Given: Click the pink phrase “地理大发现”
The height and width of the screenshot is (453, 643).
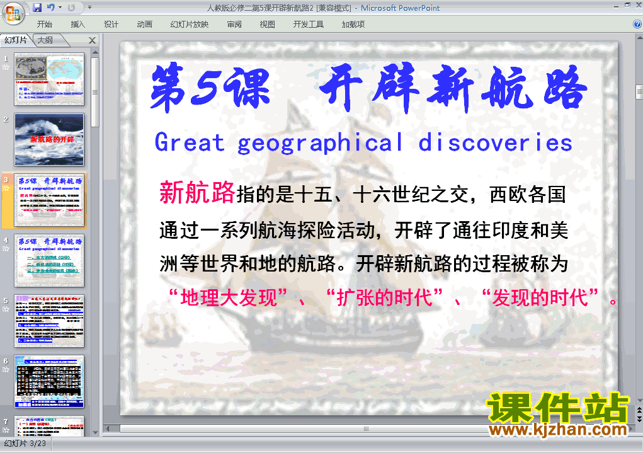Looking at the screenshot, I should tap(228, 297).
